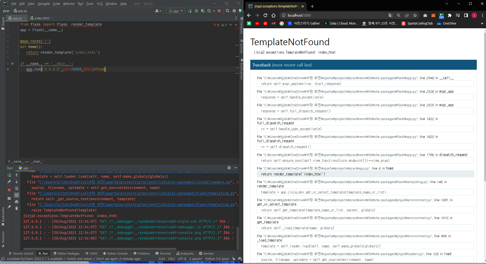Click the zoom icon in Chrome address bar
The width and height of the screenshot is (486, 264).
[x=399, y=15]
